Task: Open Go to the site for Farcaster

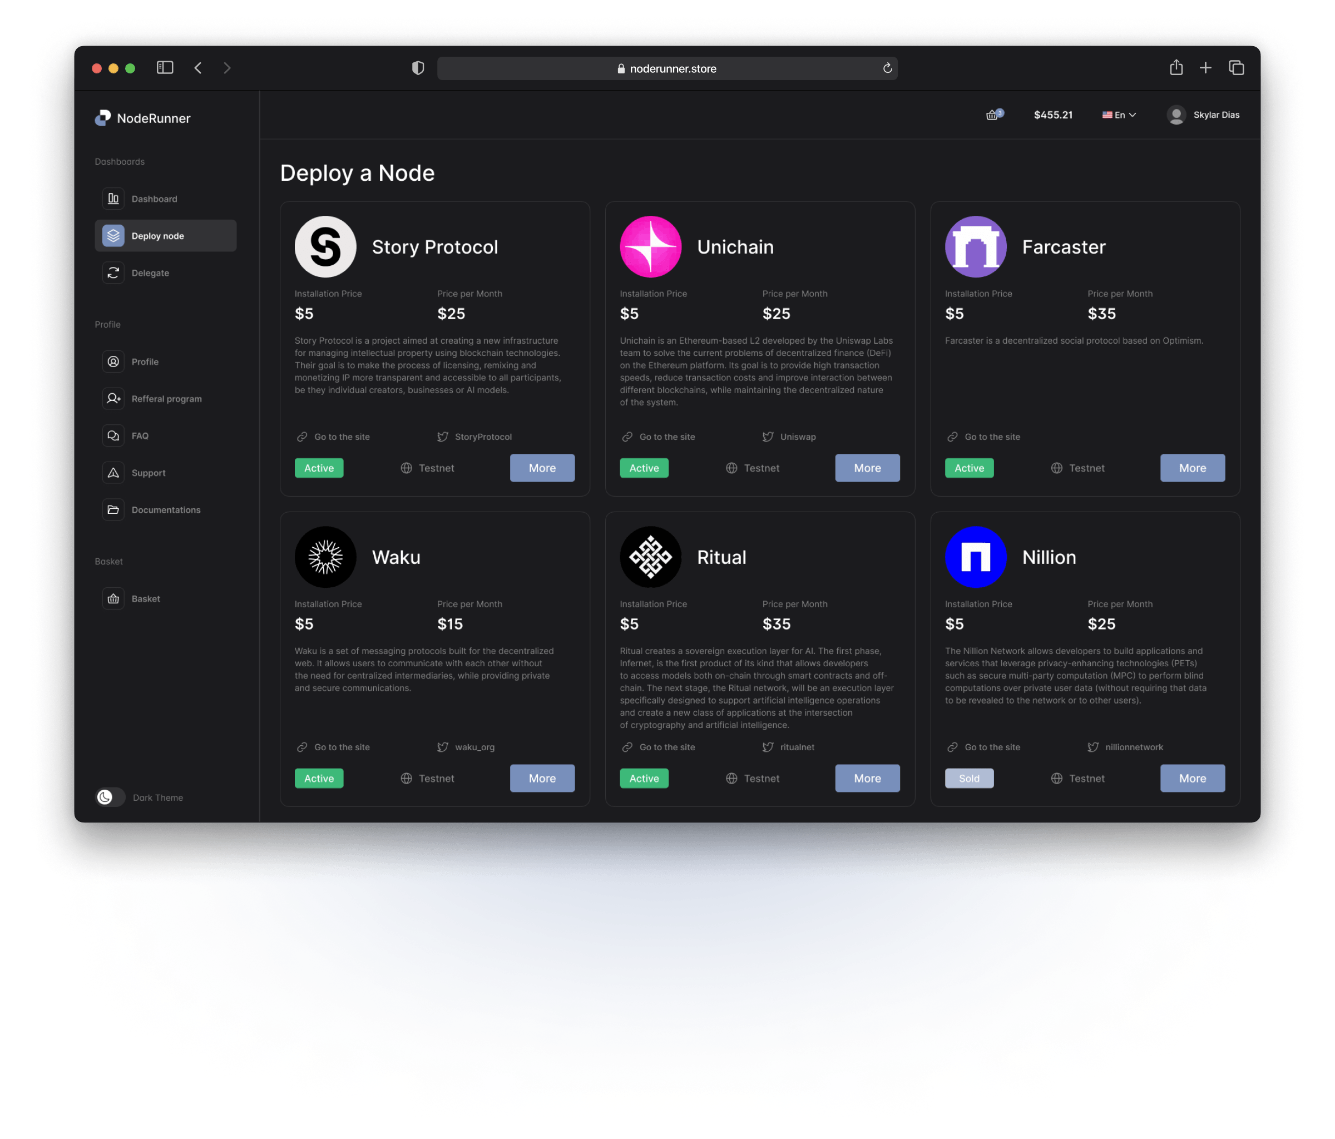Action: [983, 437]
